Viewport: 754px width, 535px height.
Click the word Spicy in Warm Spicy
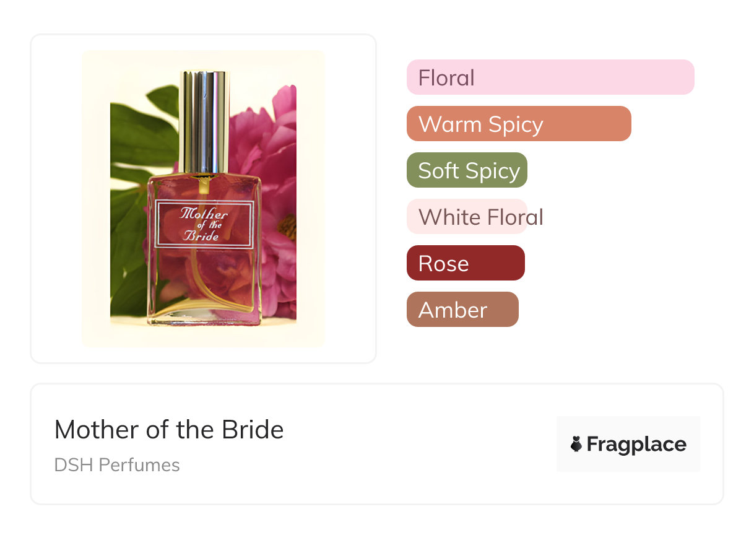(x=515, y=124)
